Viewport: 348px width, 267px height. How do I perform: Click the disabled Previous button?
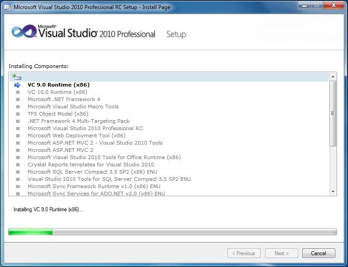pos(244,253)
